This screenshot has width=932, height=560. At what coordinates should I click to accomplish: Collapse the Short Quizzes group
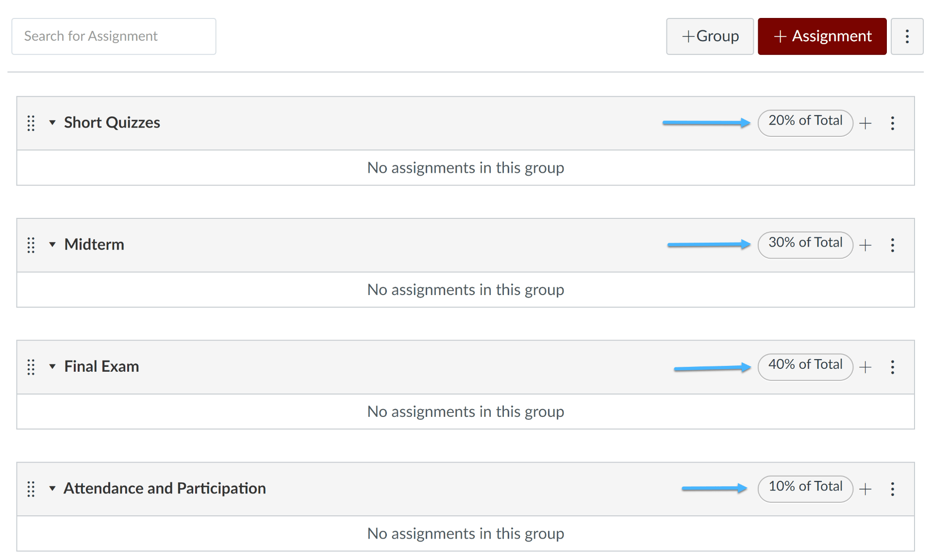(x=52, y=123)
